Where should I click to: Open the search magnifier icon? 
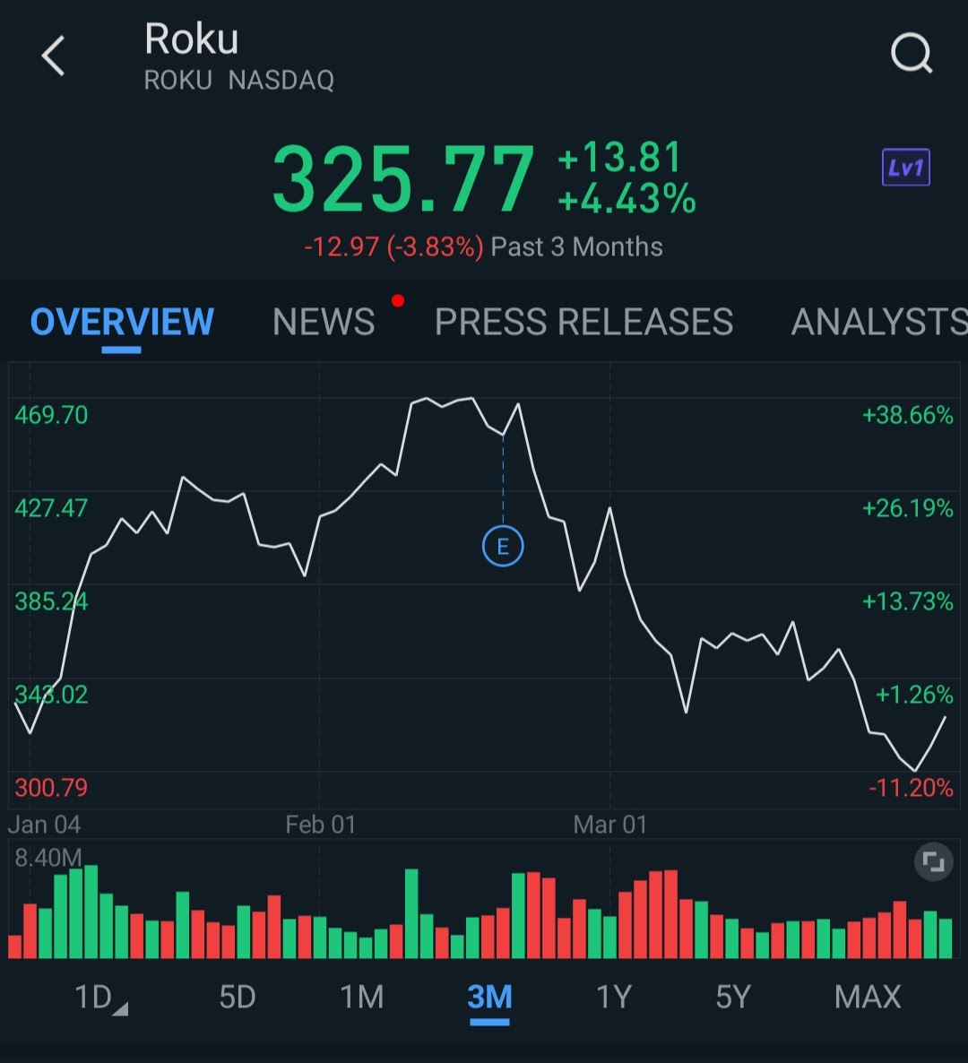coord(912,53)
